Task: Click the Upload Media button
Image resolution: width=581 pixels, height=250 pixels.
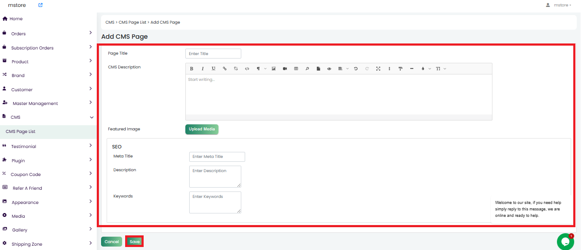Action: click(202, 129)
